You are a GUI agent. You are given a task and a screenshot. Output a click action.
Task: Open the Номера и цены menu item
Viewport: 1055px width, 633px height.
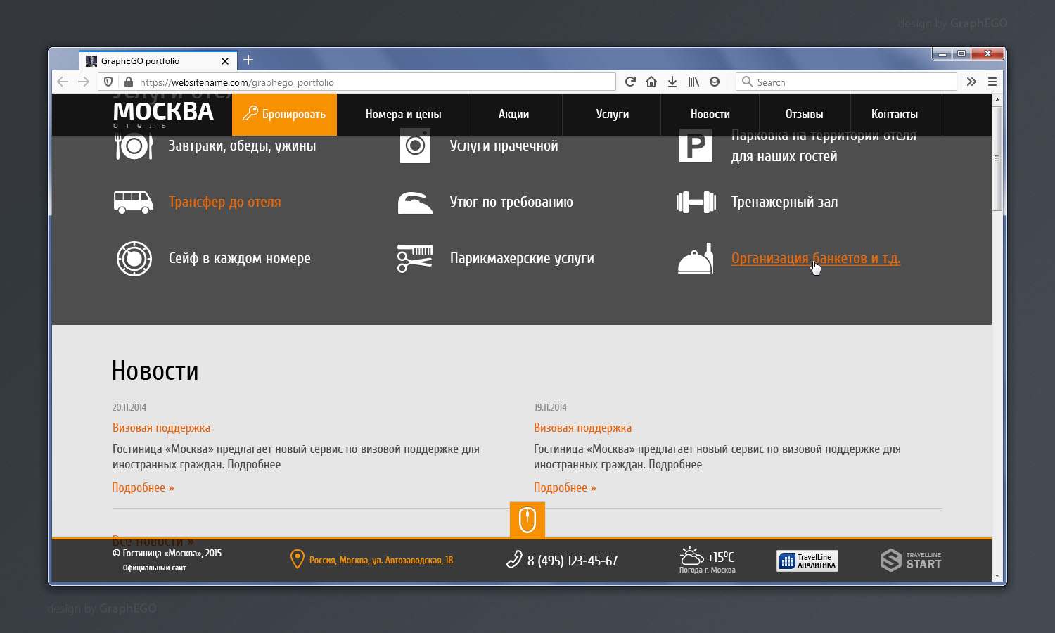coord(403,114)
